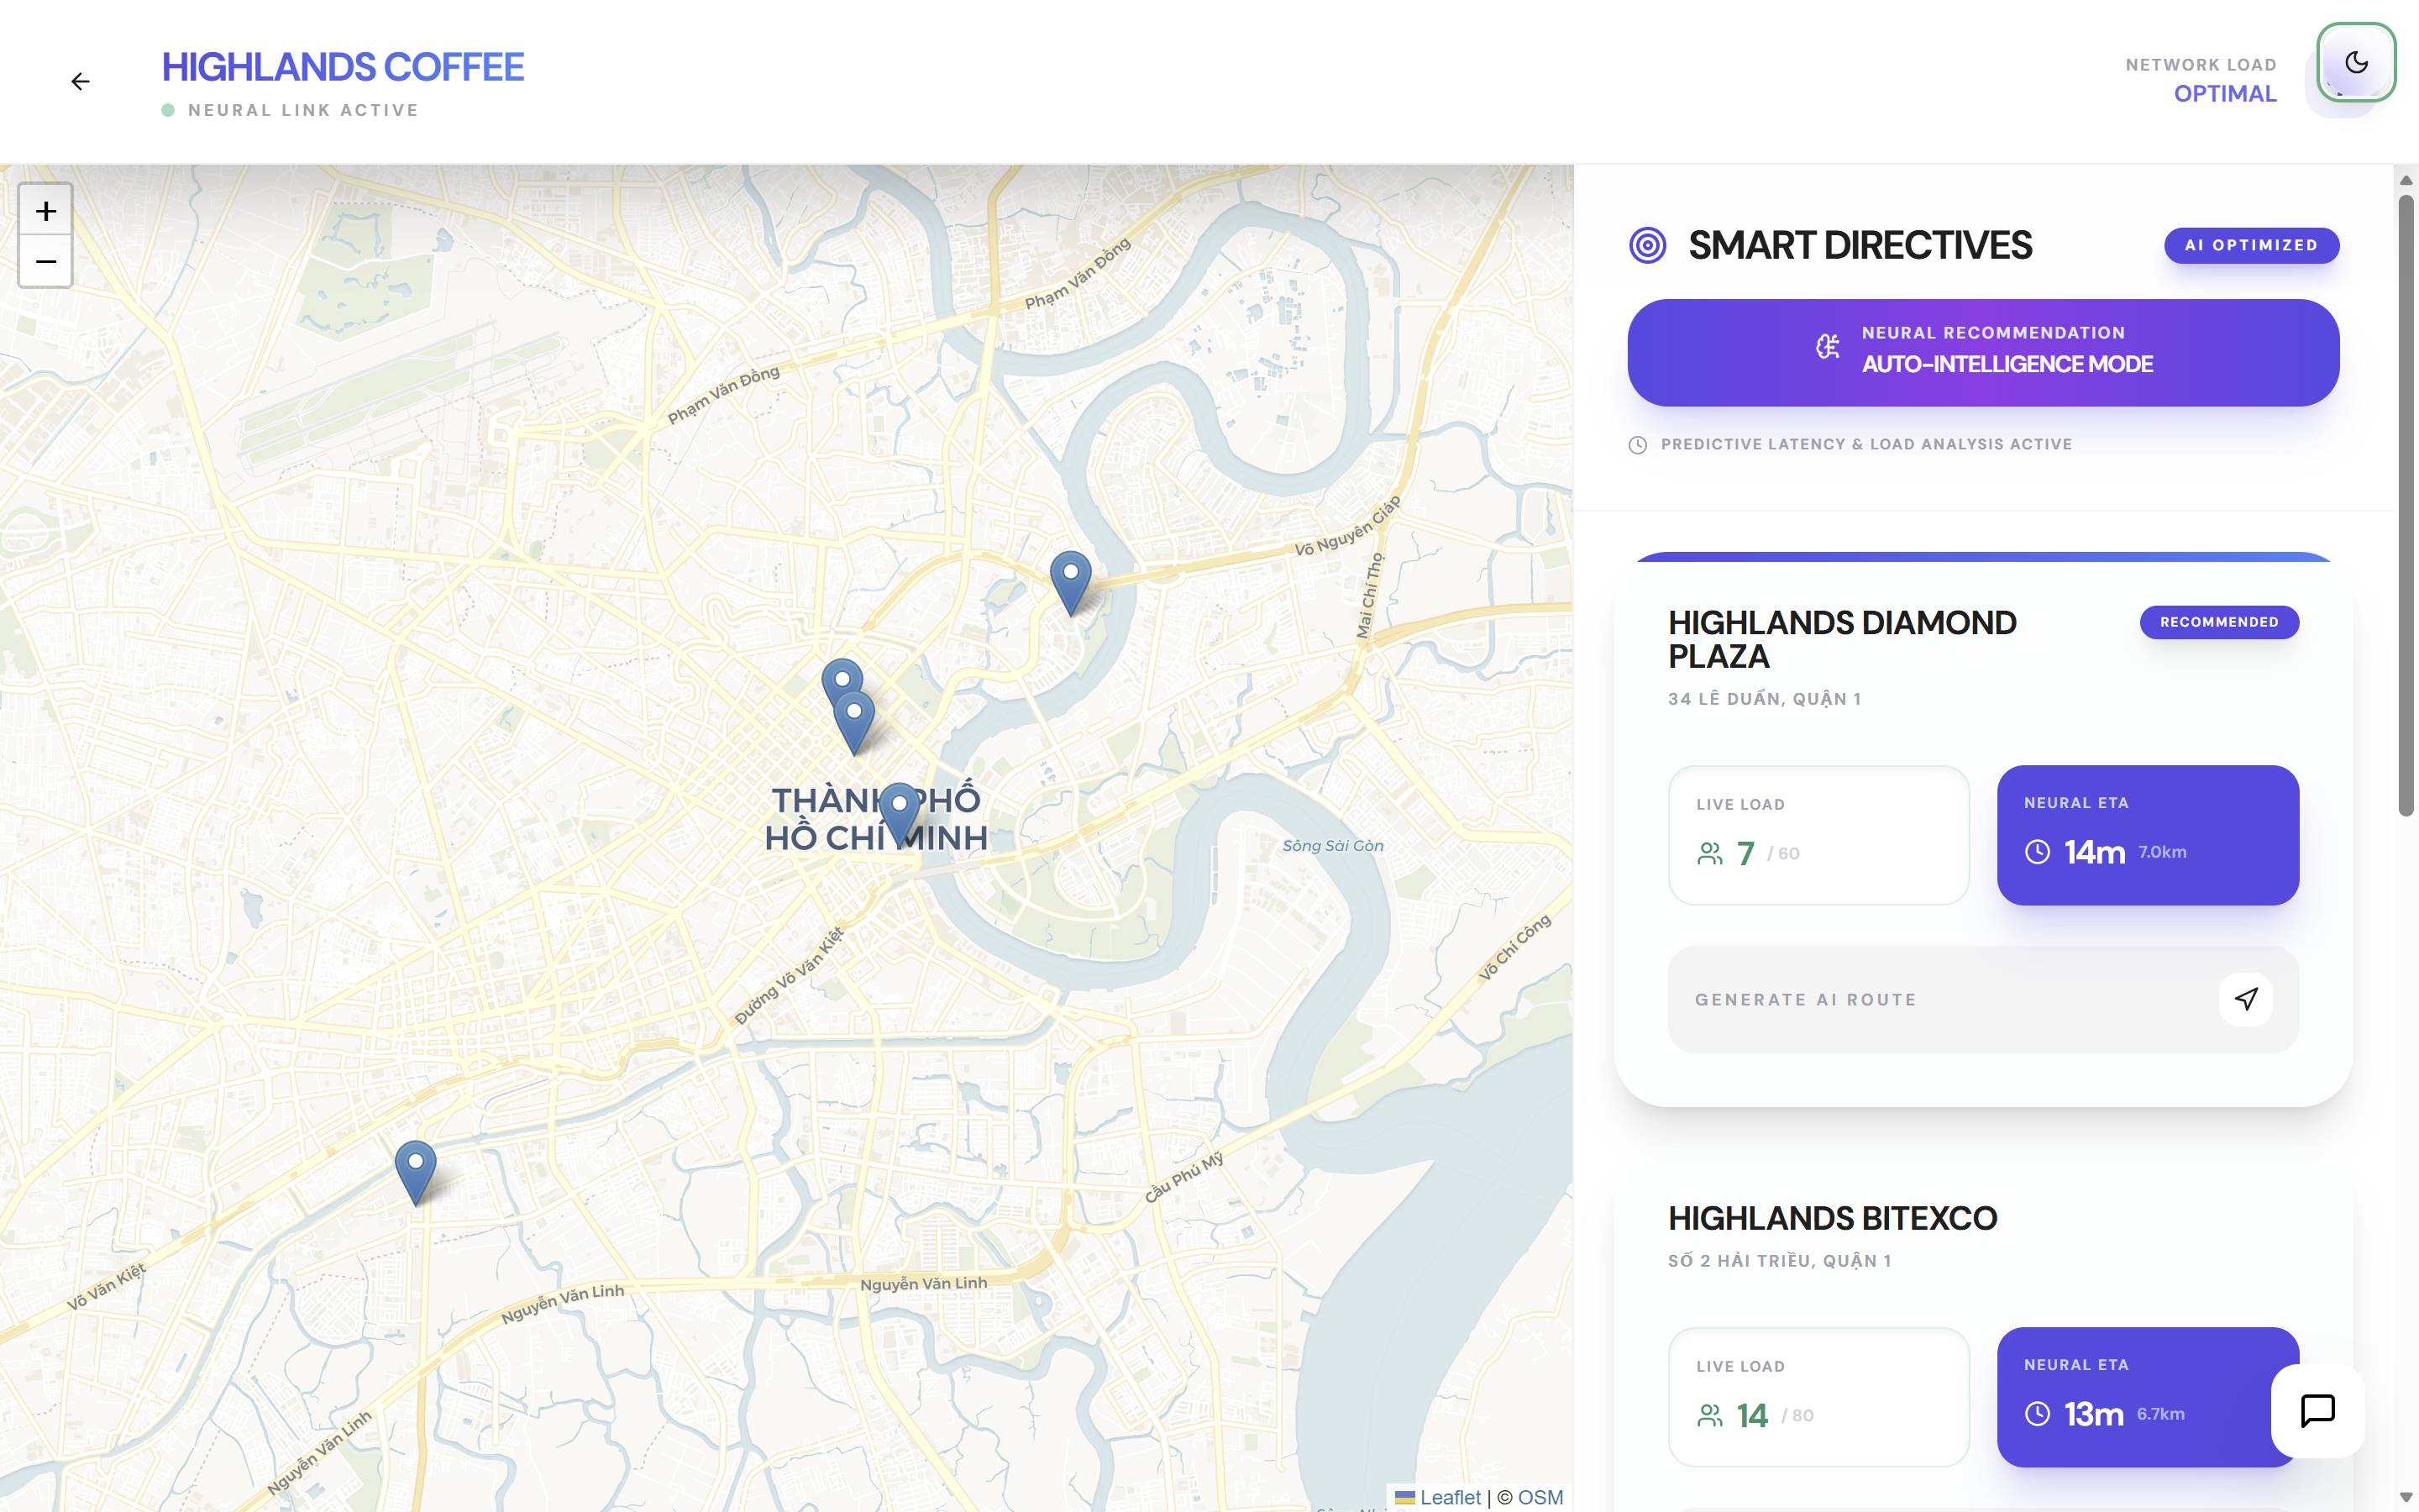Viewport: 2419px width, 1512px height.
Task: Click the navigation arrow on route button
Action: (x=2245, y=999)
